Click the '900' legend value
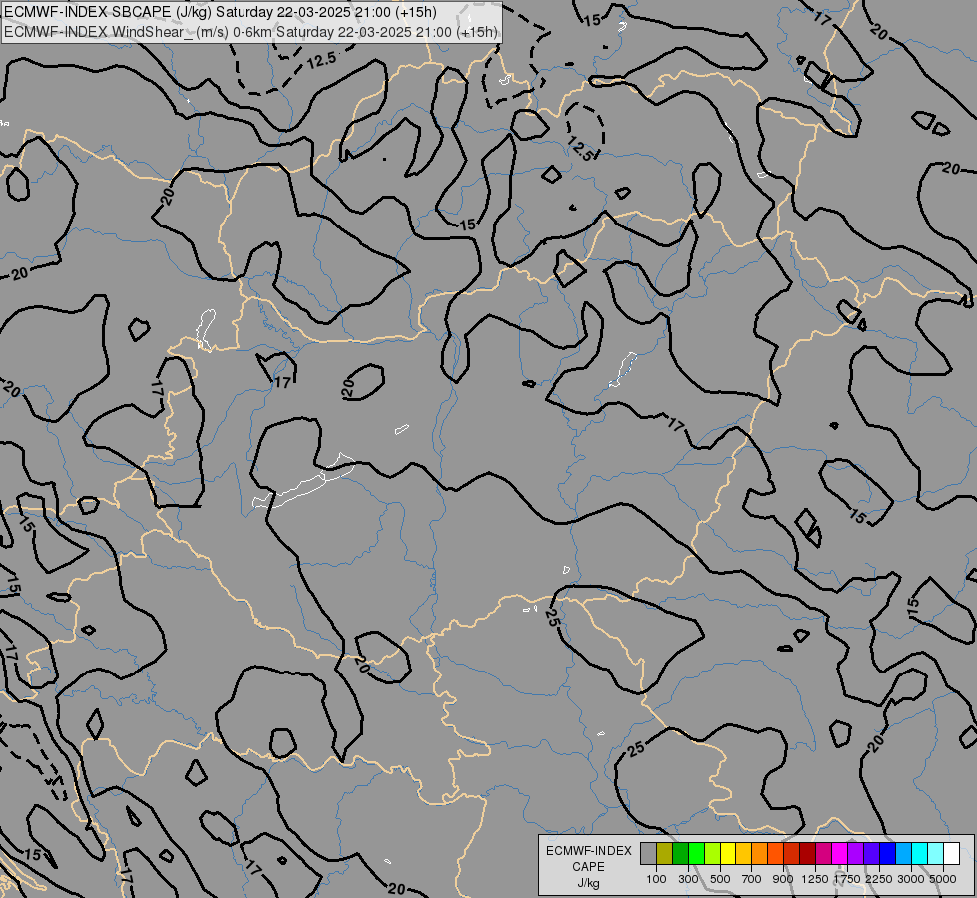 783,879
